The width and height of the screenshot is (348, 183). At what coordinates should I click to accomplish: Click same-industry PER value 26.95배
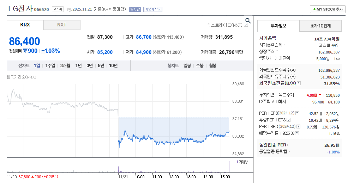tap(332, 145)
